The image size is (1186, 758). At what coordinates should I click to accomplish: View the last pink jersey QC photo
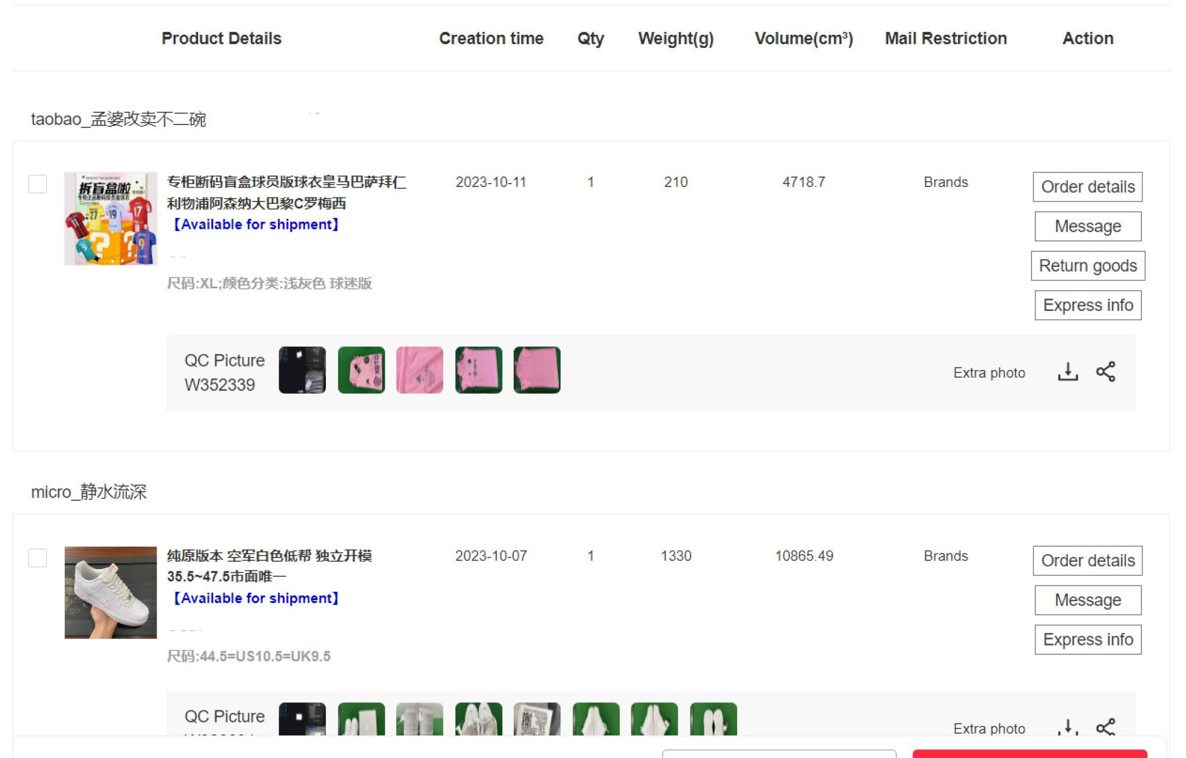(537, 371)
